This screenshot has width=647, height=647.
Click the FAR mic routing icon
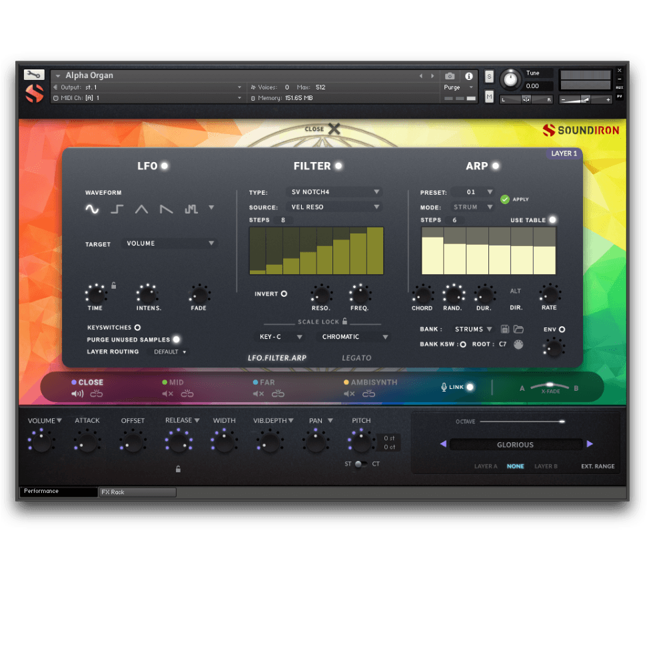click(x=278, y=394)
